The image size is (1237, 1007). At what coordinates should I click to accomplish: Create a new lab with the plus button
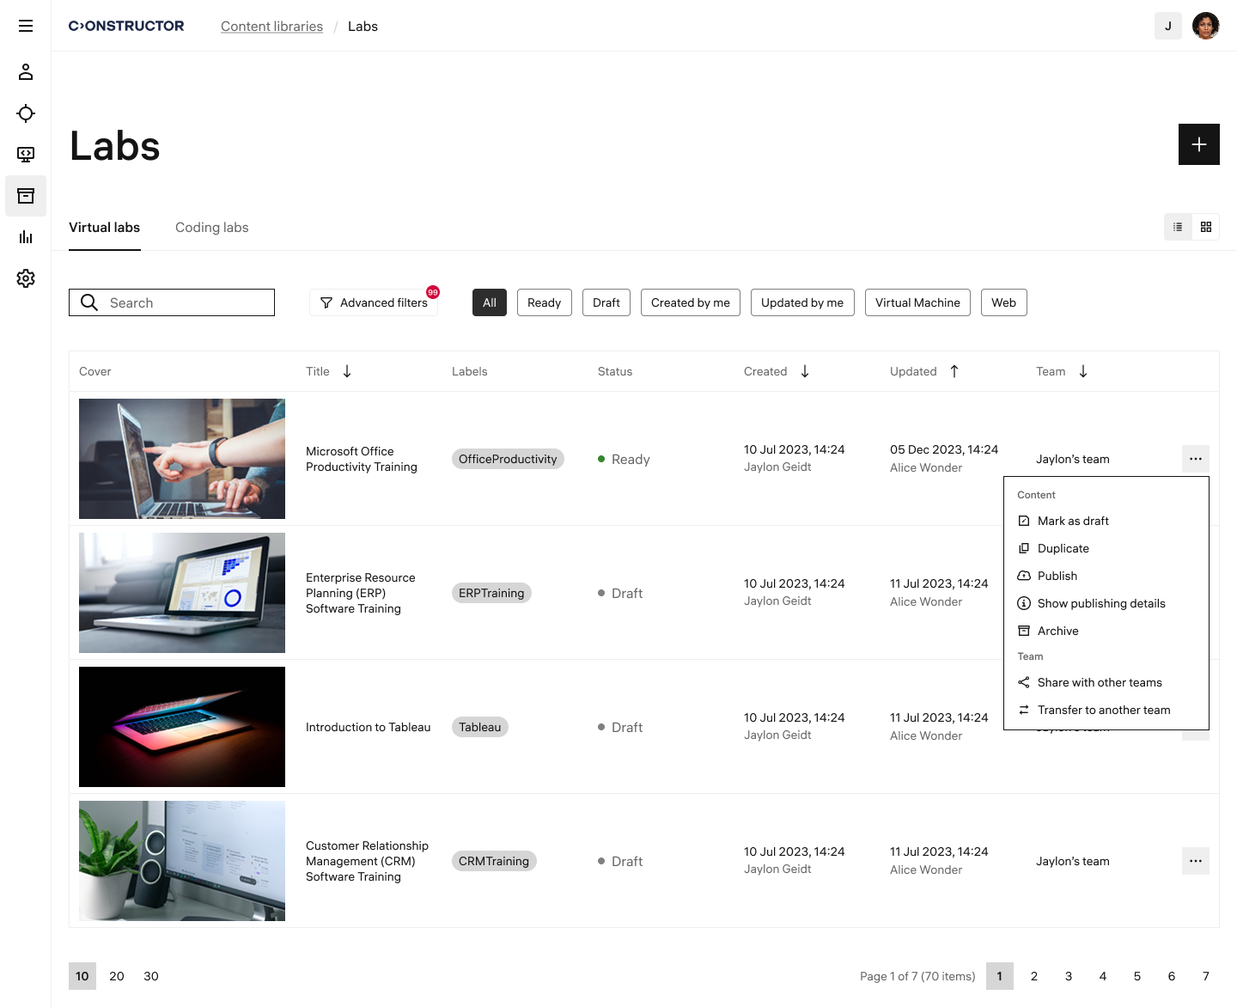pyautogui.click(x=1198, y=144)
